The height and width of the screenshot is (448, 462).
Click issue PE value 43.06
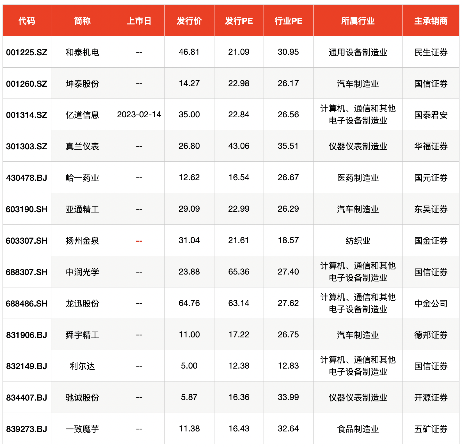pyautogui.click(x=239, y=146)
